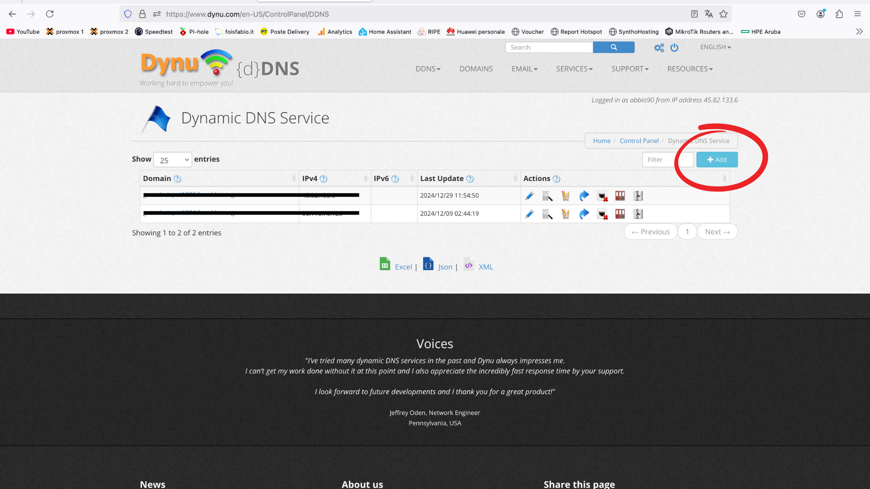Click the Previous pagination button
The width and height of the screenshot is (870, 489).
point(651,232)
